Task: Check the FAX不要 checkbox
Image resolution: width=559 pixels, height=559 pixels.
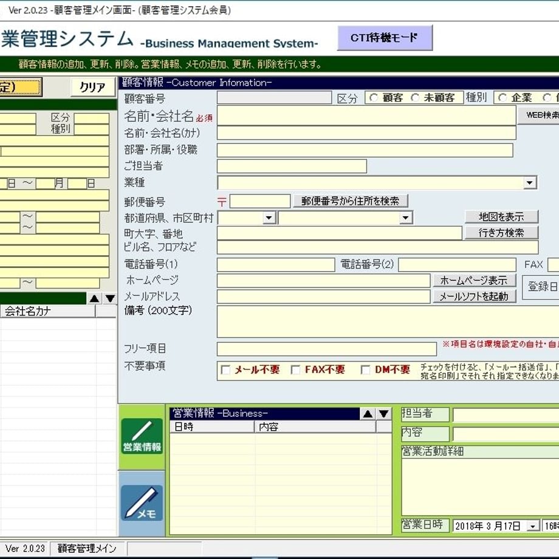Action: pyautogui.click(x=295, y=369)
